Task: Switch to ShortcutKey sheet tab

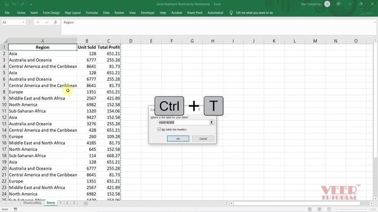Action: 32,203
